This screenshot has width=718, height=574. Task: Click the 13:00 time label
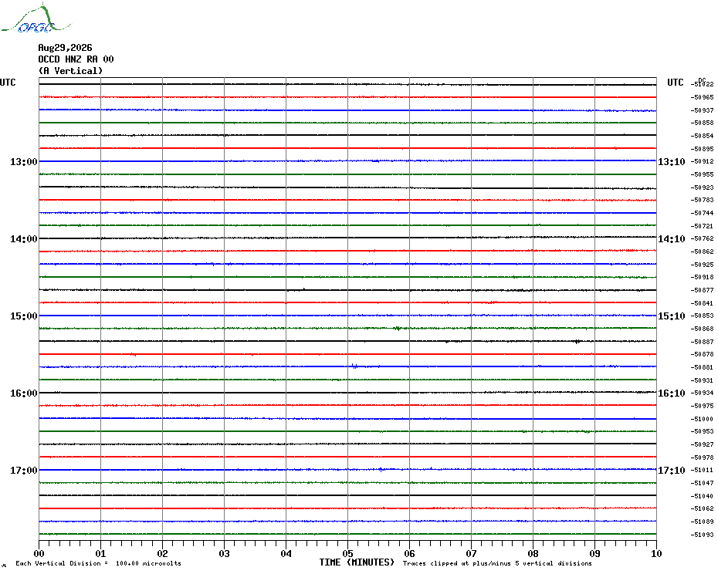tap(24, 161)
